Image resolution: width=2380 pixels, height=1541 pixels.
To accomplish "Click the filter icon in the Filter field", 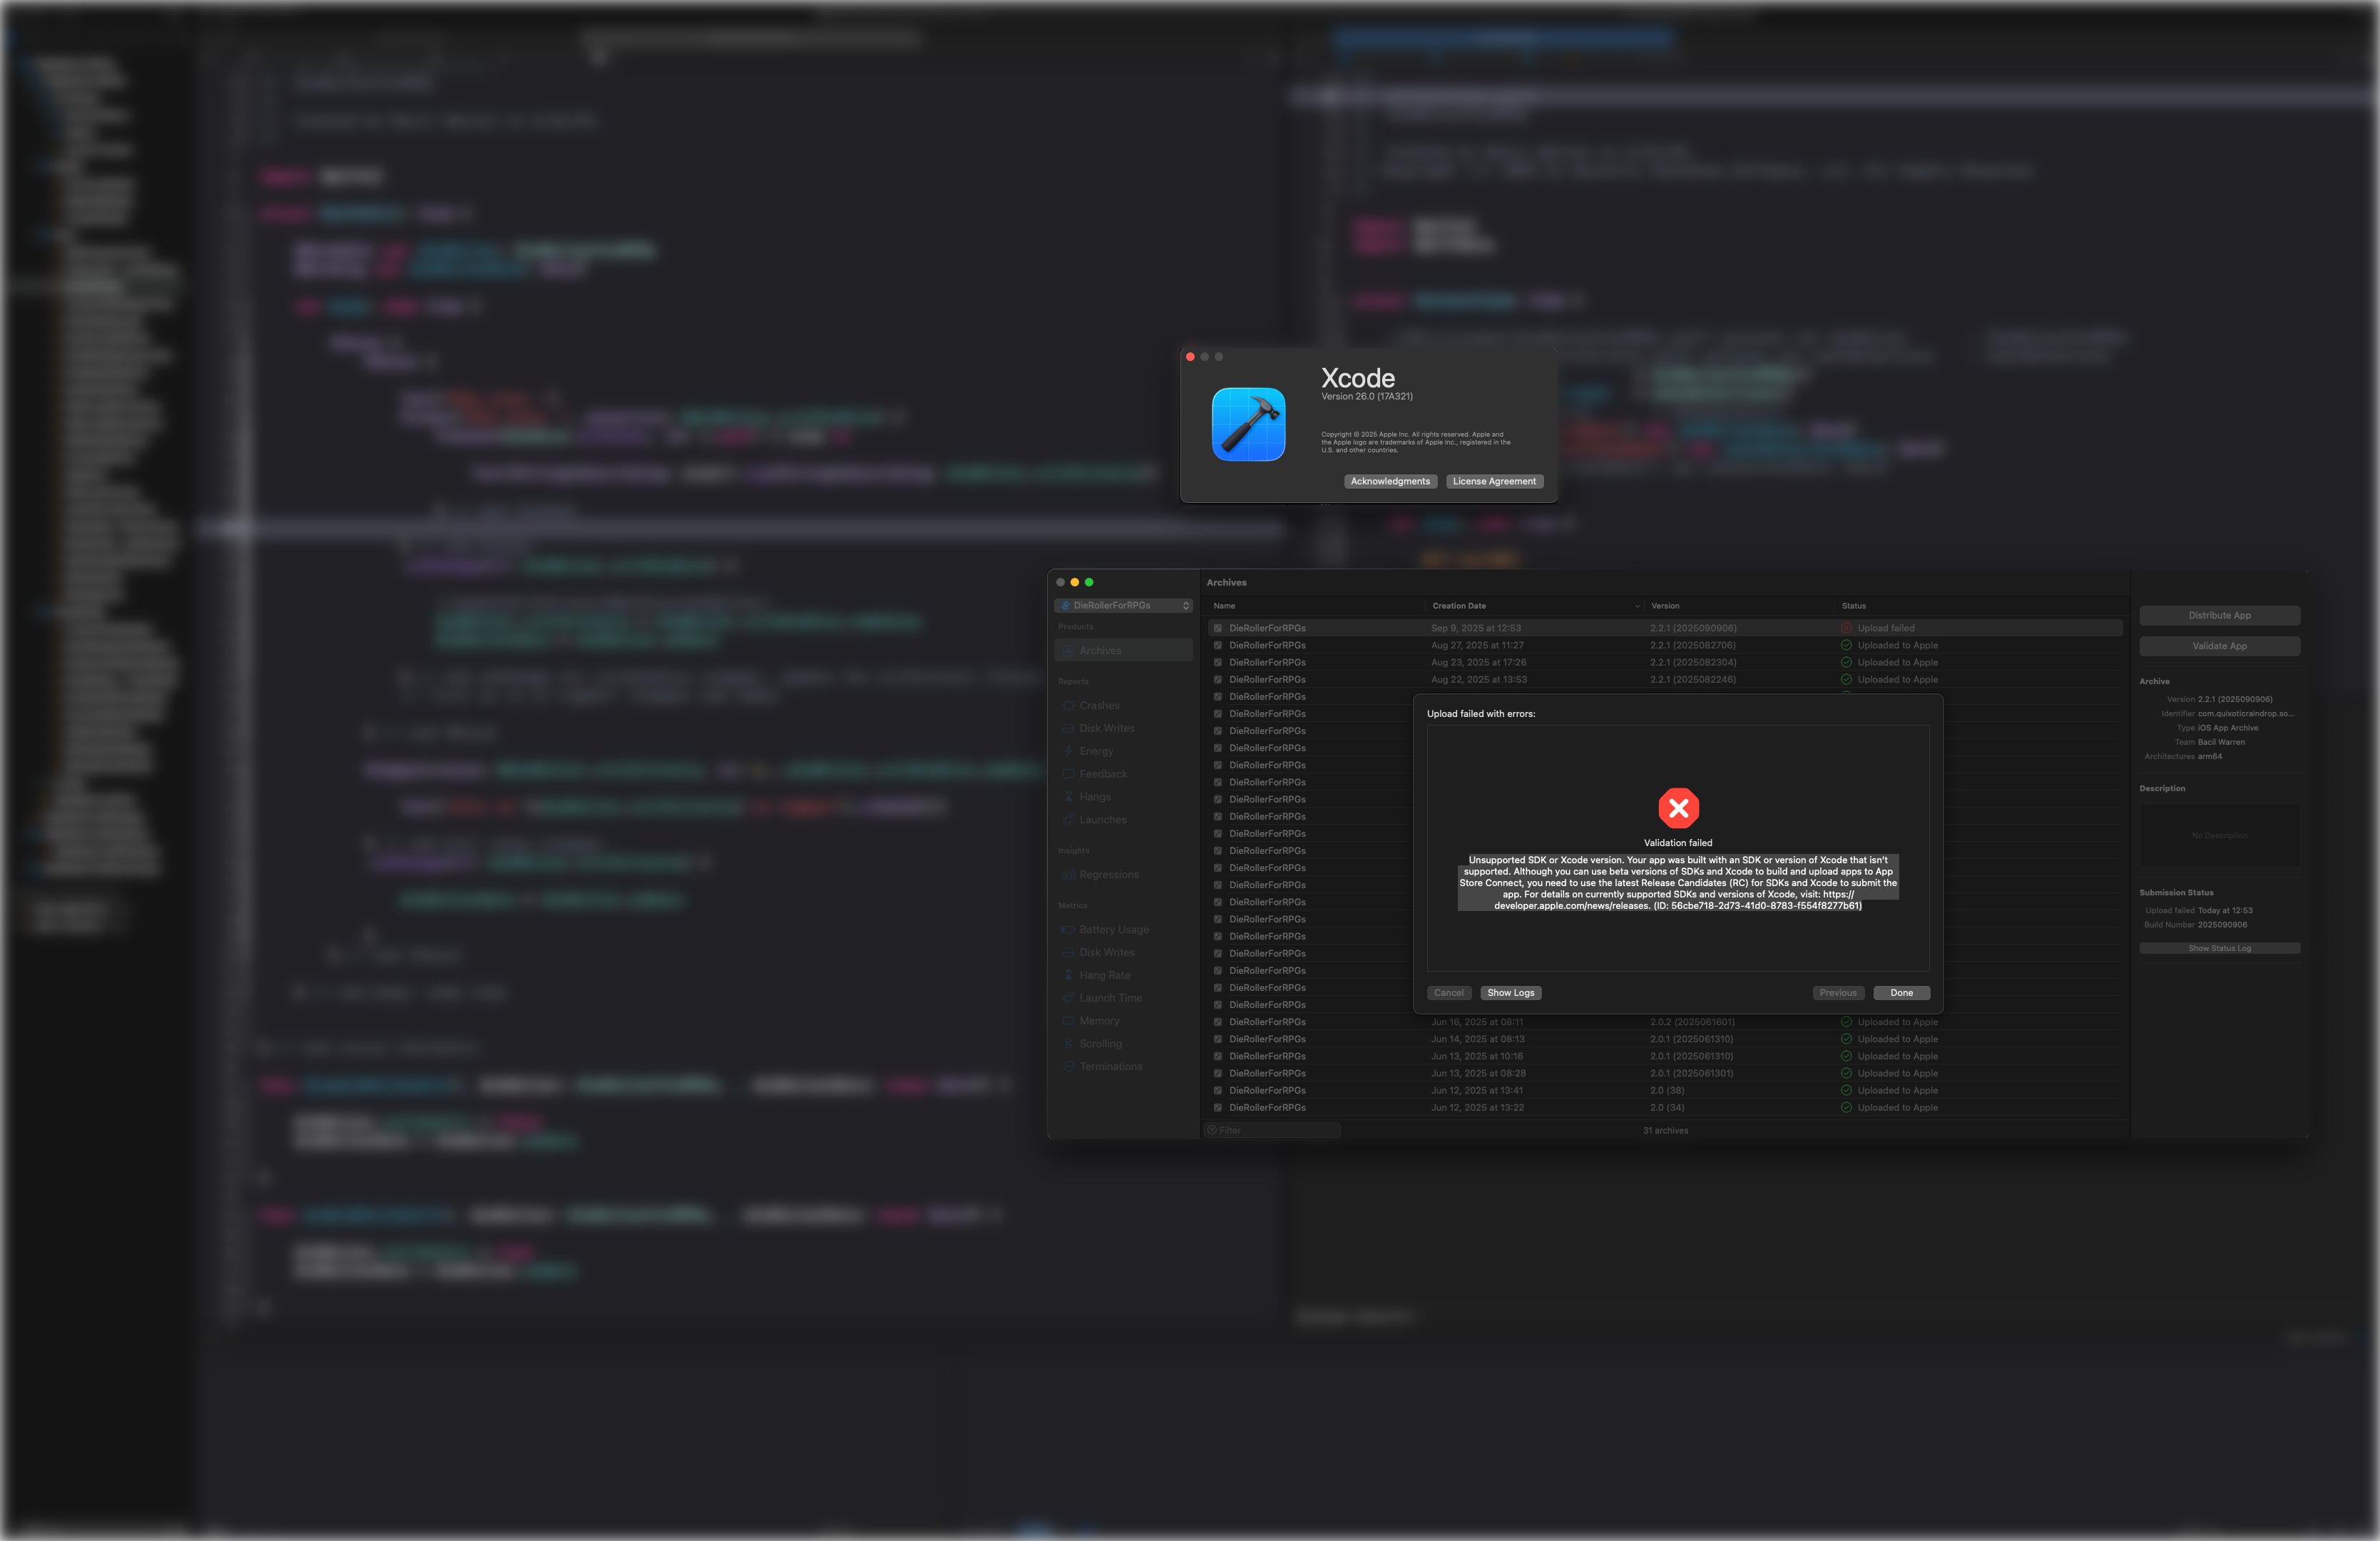I will click(1212, 1130).
